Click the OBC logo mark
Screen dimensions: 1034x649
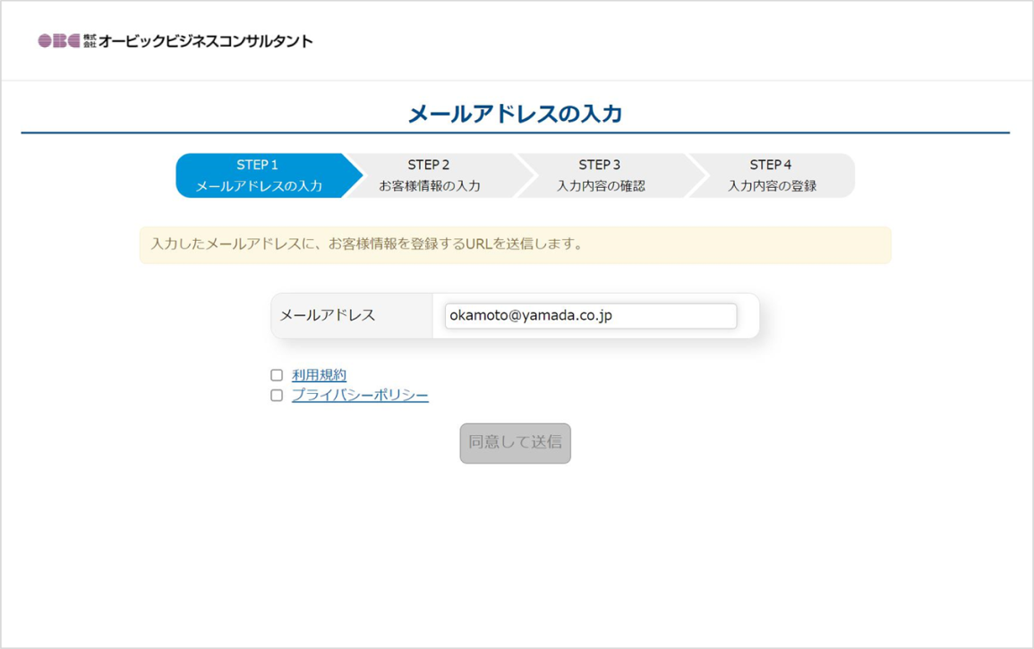pyautogui.click(x=59, y=41)
